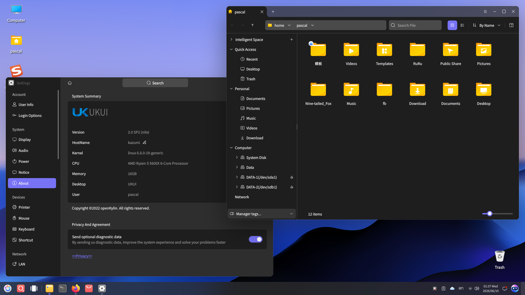Open the Videos folder in file manager

tap(351, 54)
